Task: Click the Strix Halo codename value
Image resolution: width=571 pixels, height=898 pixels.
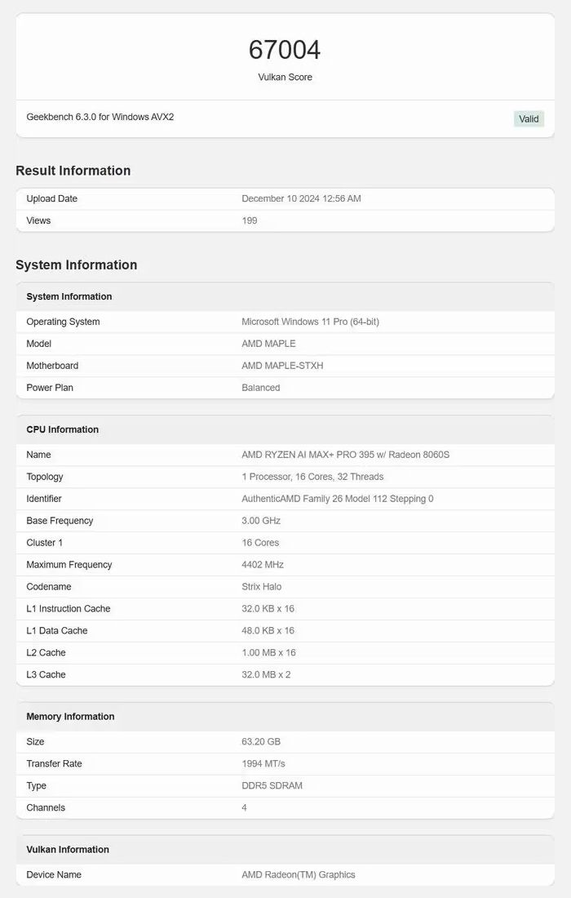Action: [x=261, y=587]
